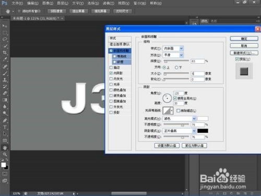Open the color panel options menu
The width and height of the screenshot is (261, 196).
tap(257, 21)
